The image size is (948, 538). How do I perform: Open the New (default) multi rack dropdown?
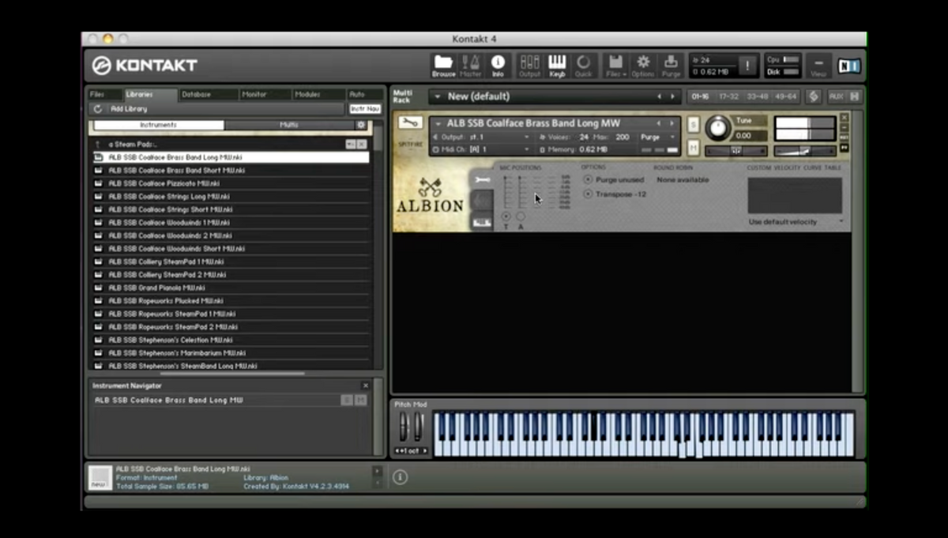[436, 96]
